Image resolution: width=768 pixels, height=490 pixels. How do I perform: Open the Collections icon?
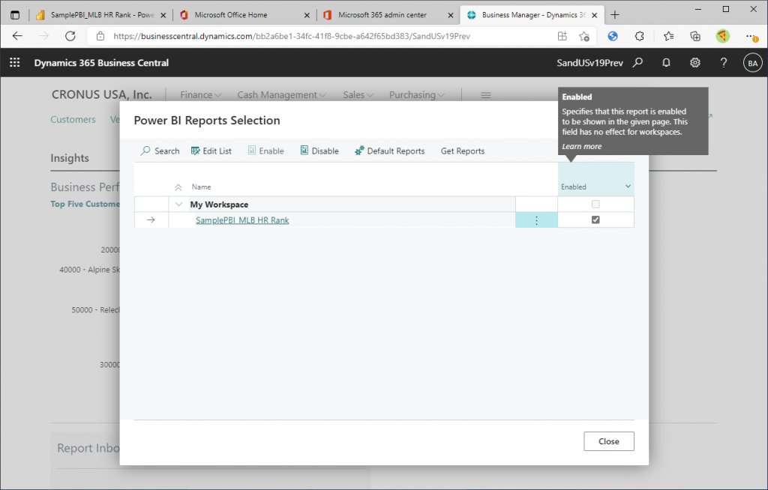coord(695,36)
